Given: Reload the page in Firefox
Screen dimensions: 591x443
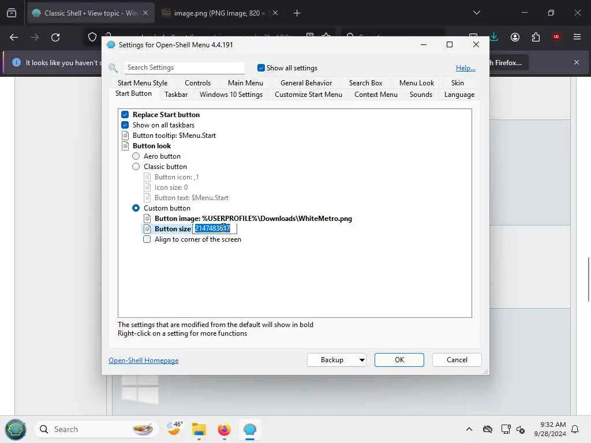Looking at the screenshot, I should tap(55, 37).
